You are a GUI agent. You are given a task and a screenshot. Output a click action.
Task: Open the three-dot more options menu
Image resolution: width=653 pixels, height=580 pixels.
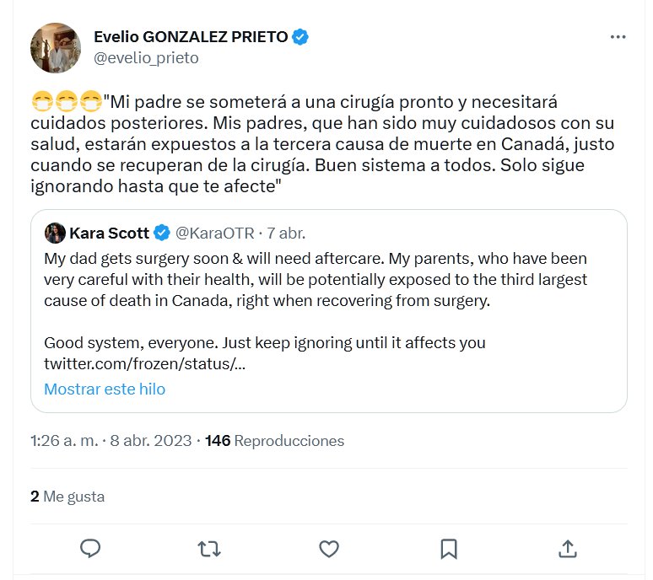[618, 37]
